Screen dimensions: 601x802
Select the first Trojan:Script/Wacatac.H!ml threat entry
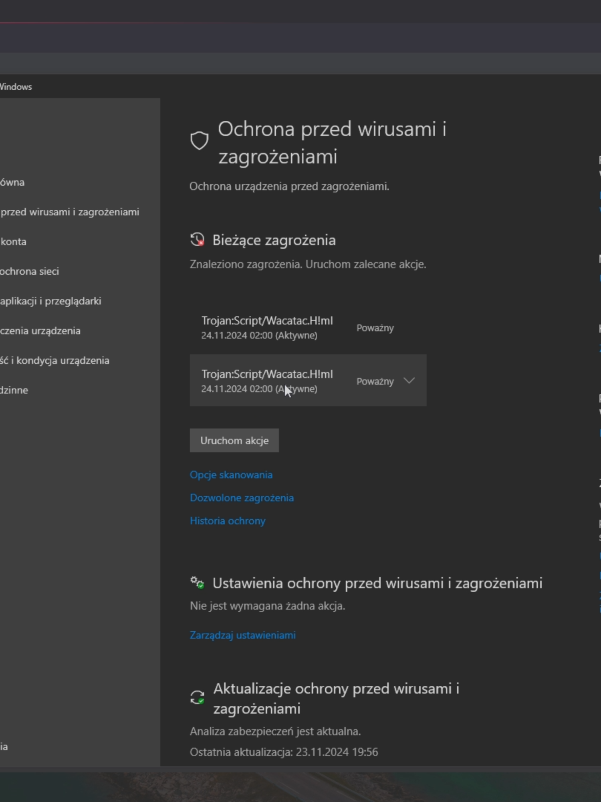coord(308,328)
